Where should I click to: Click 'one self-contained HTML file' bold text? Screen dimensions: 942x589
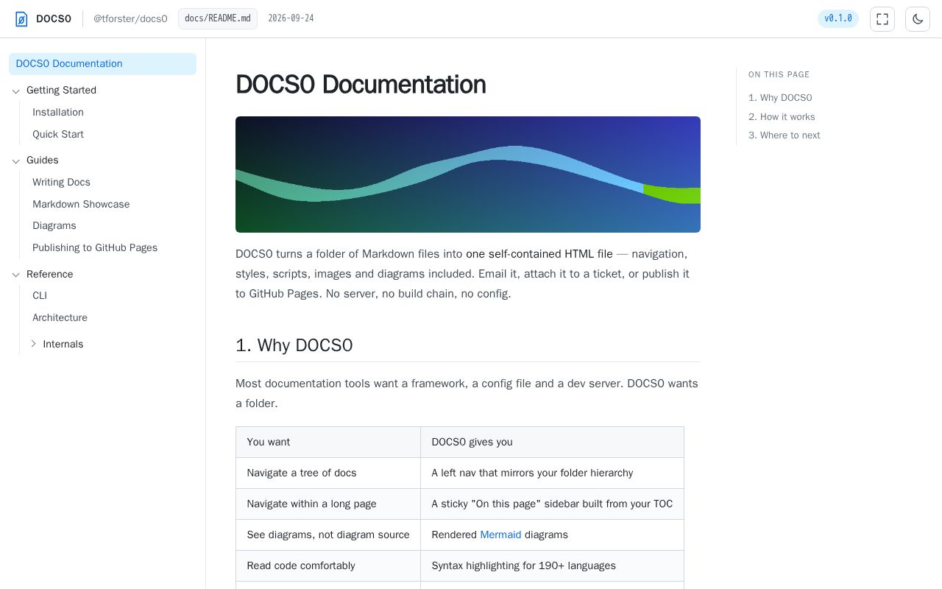[539, 254]
